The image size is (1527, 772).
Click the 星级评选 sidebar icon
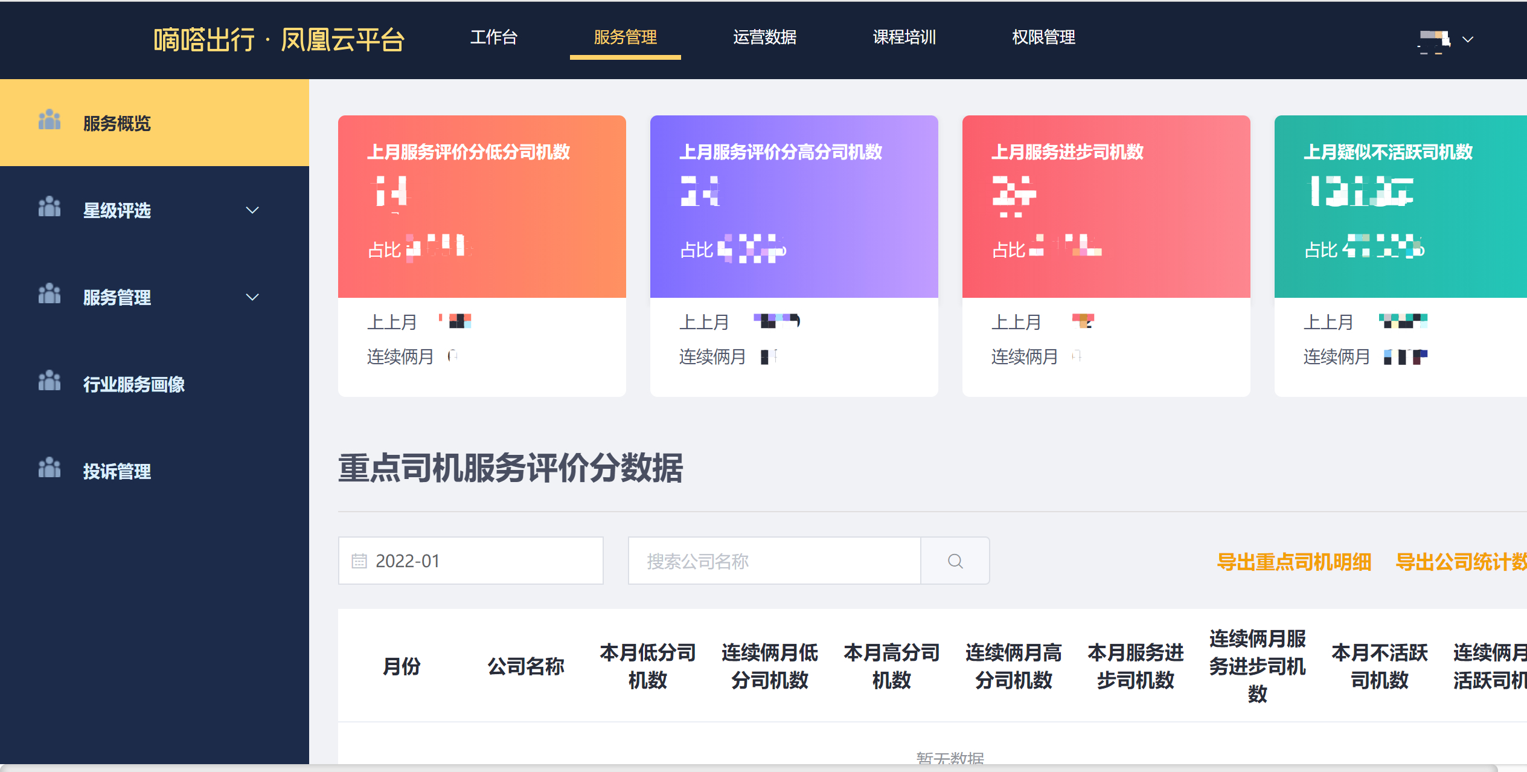(50, 207)
